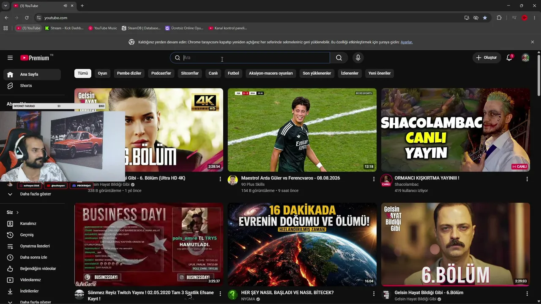
Task: Open Oynatma listeleri in the sidebar
Action: coord(32,246)
